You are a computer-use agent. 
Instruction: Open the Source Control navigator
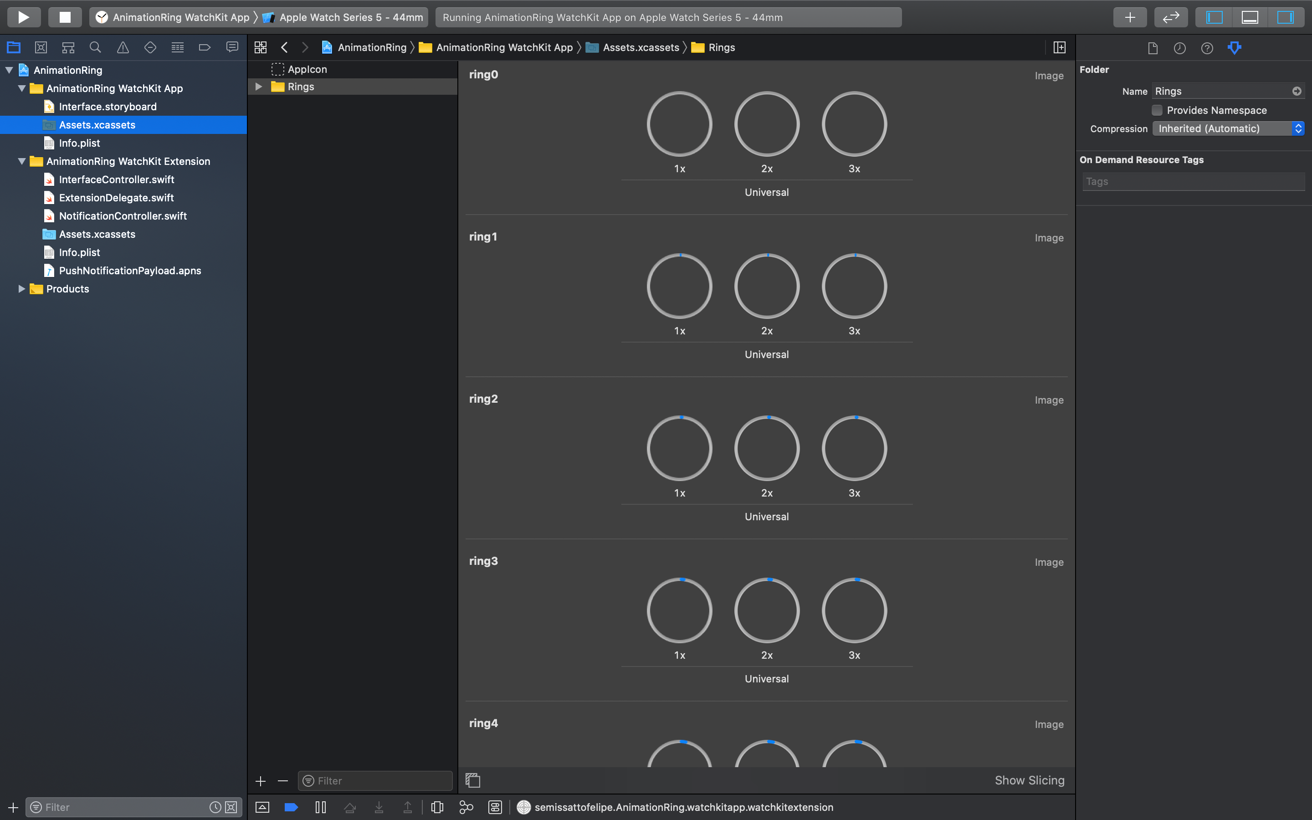click(x=41, y=47)
